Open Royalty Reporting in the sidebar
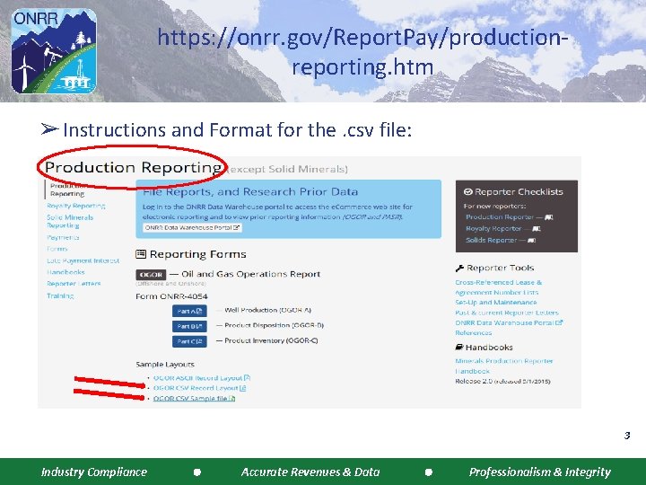646x485 pixels. pos(75,206)
